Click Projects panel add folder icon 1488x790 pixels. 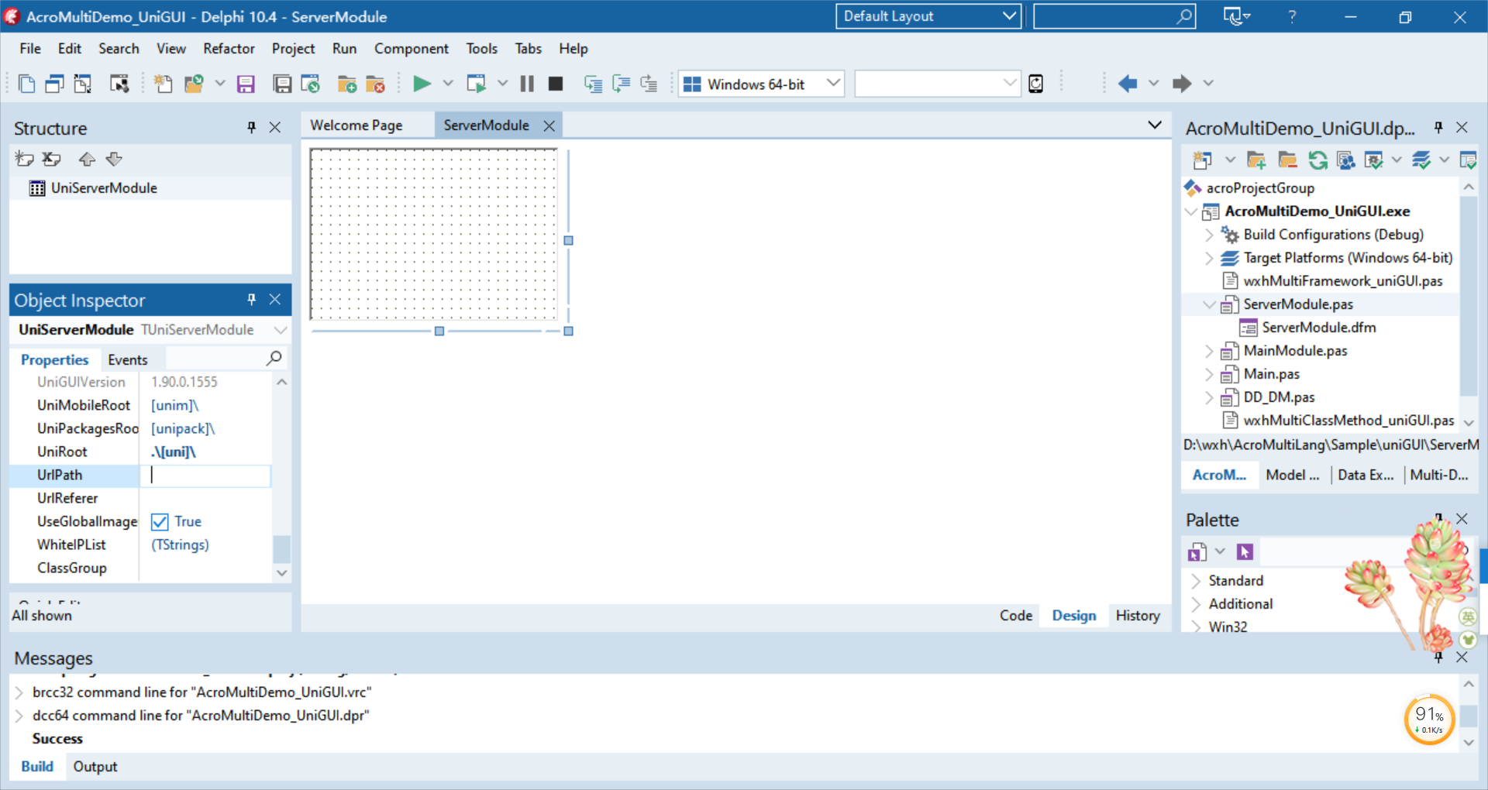[x=1256, y=160]
